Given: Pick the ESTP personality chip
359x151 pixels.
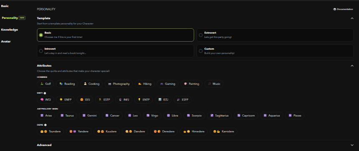Looking at the screenshot, I should pos(104,100).
